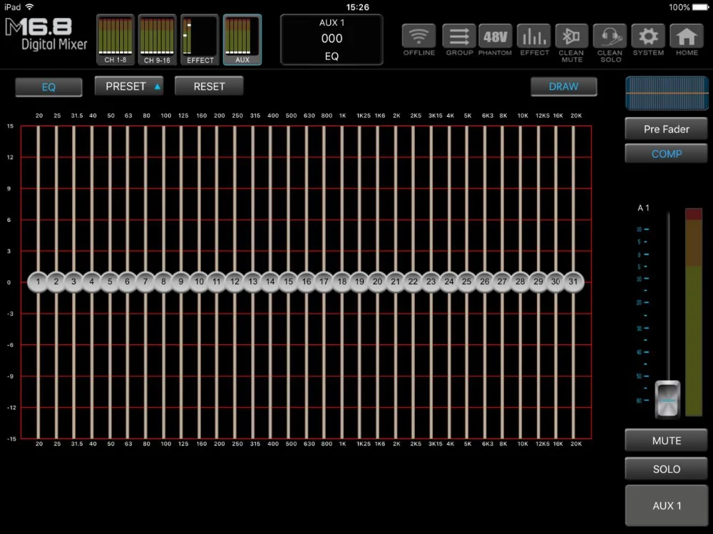Select the CH 9-16 meter bank

157,40
